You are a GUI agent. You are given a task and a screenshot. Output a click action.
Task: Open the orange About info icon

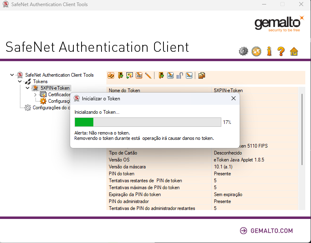pyautogui.click(x=269, y=51)
